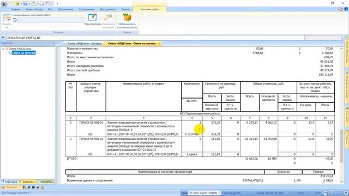This screenshot has height=196, width=349.
Task: Open the application orb menu
Action: pyautogui.click(x=4, y=4)
